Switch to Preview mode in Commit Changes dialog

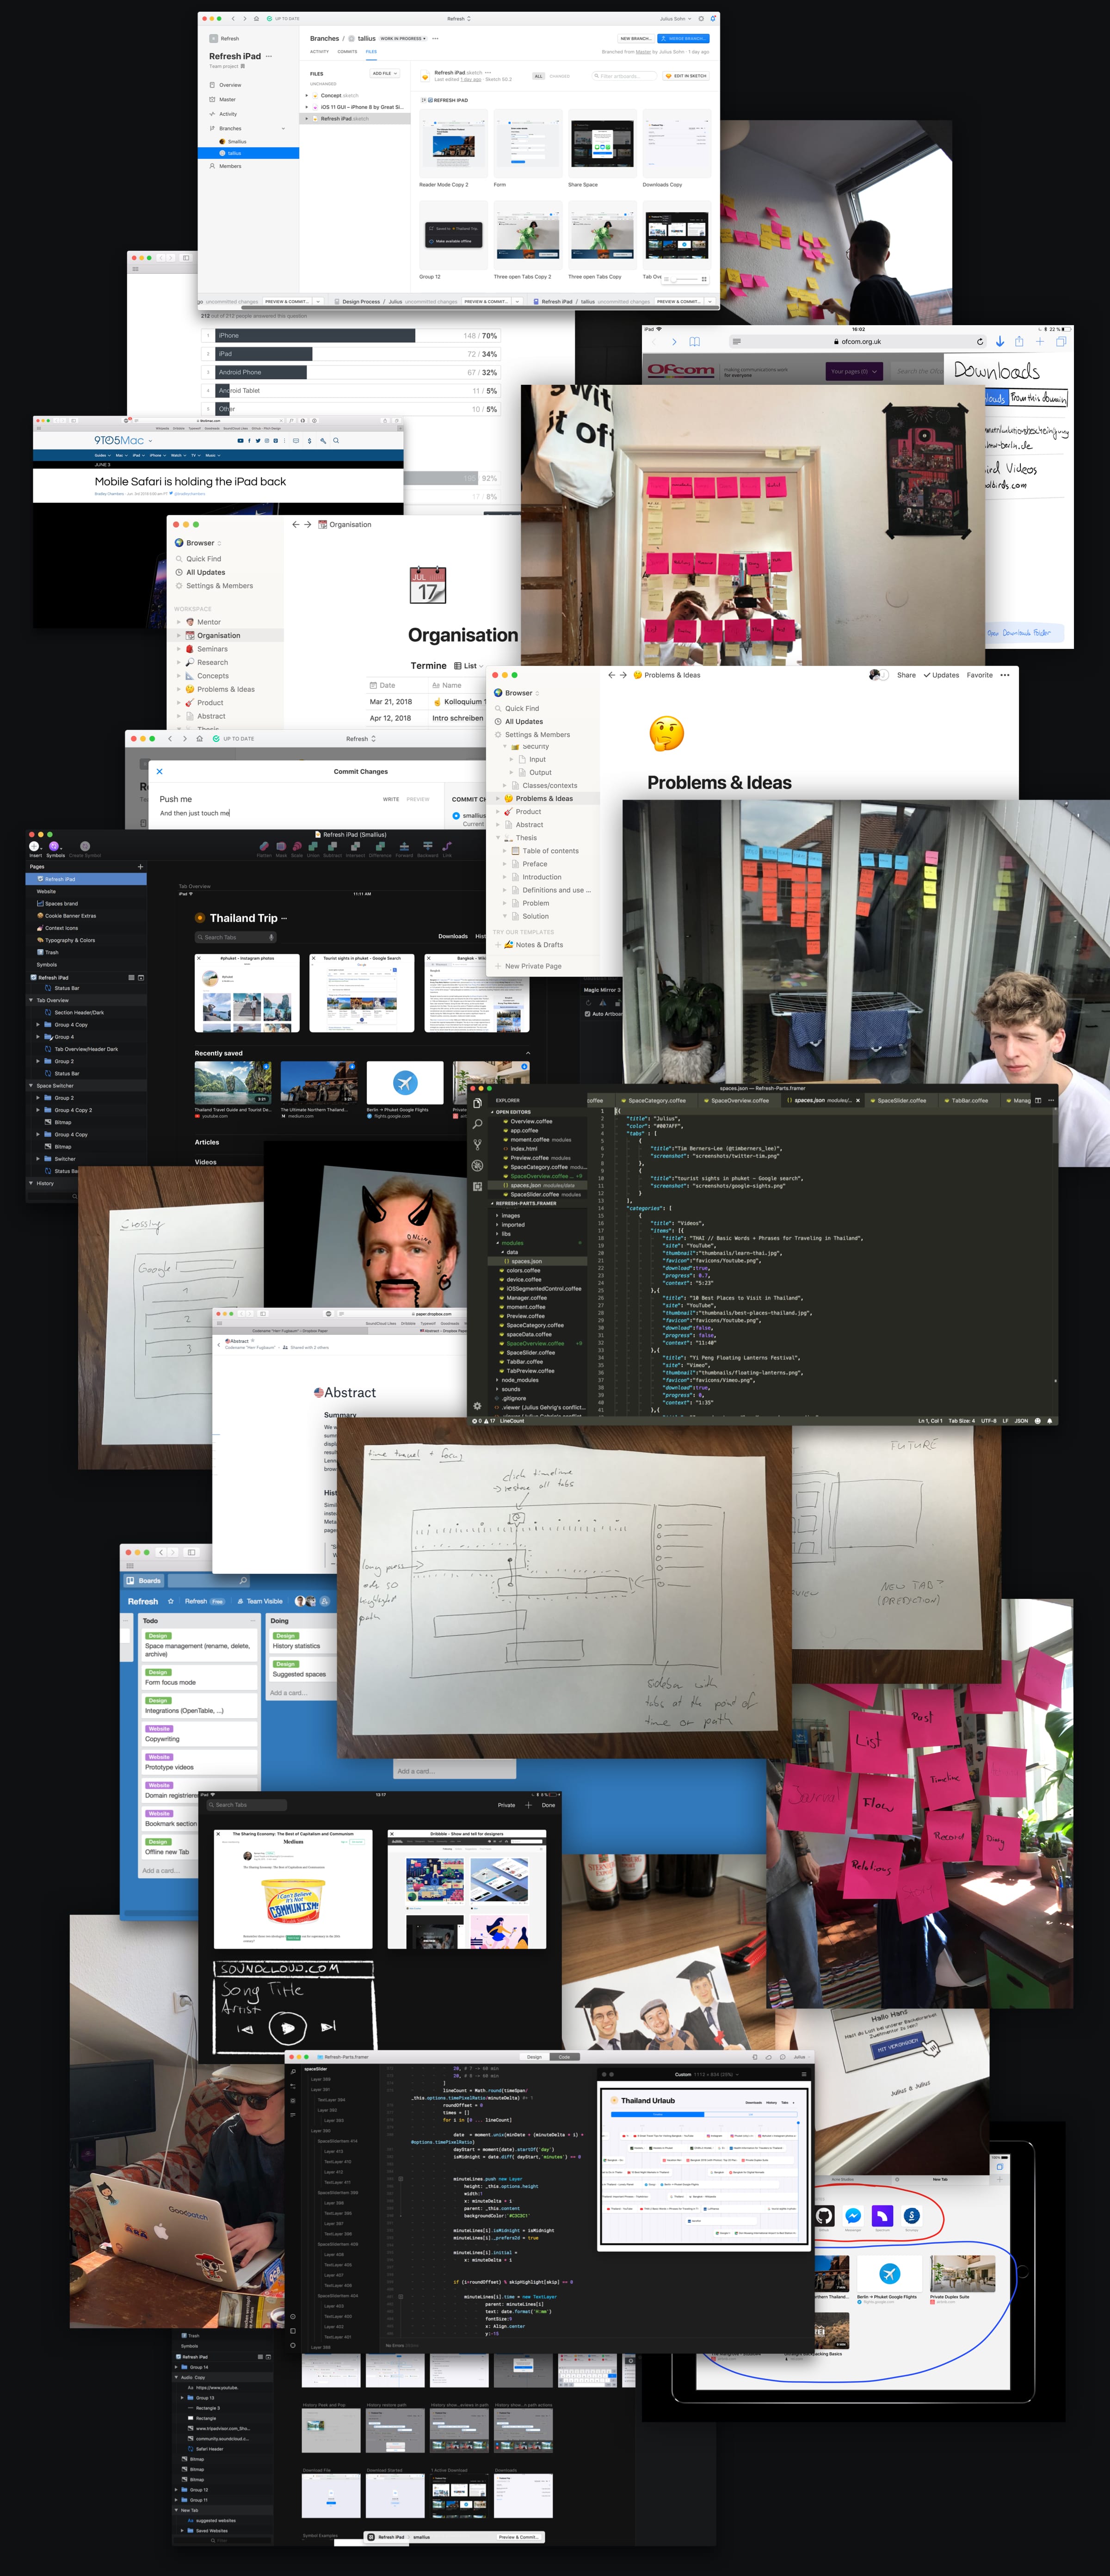pos(418,799)
